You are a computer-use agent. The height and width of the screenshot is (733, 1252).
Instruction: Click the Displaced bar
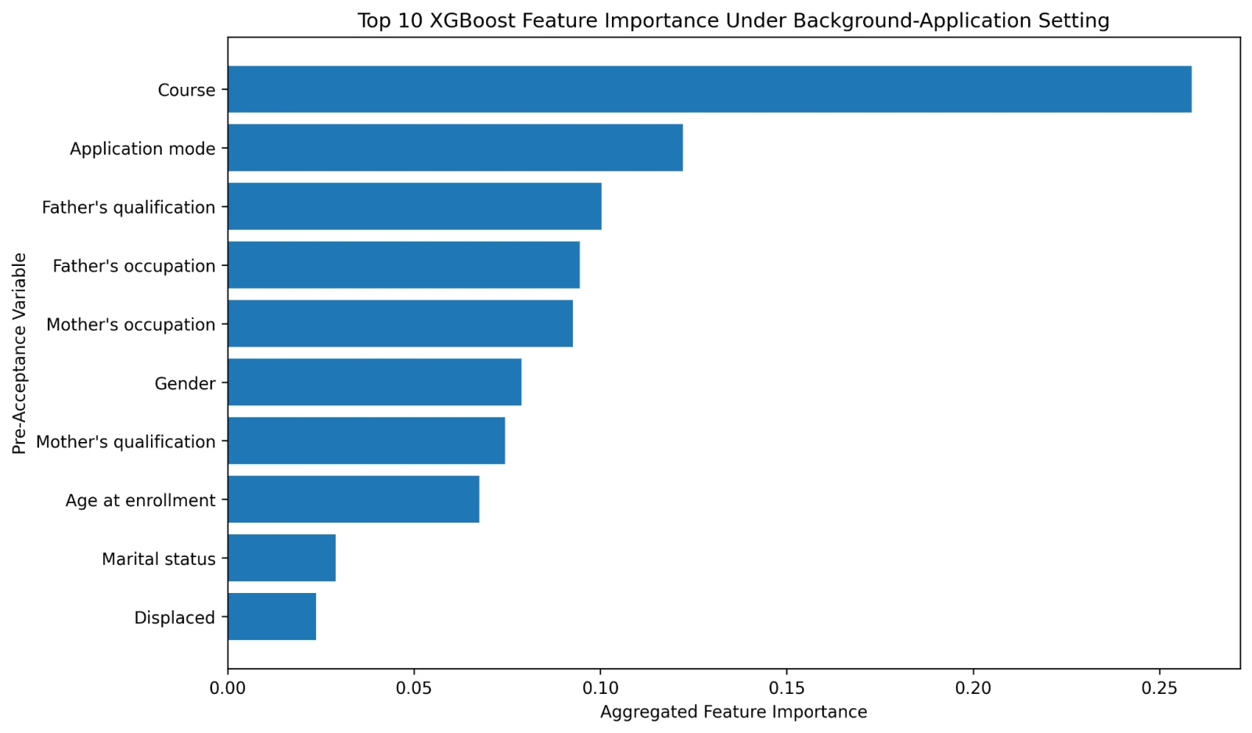pyautogui.click(x=272, y=617)
